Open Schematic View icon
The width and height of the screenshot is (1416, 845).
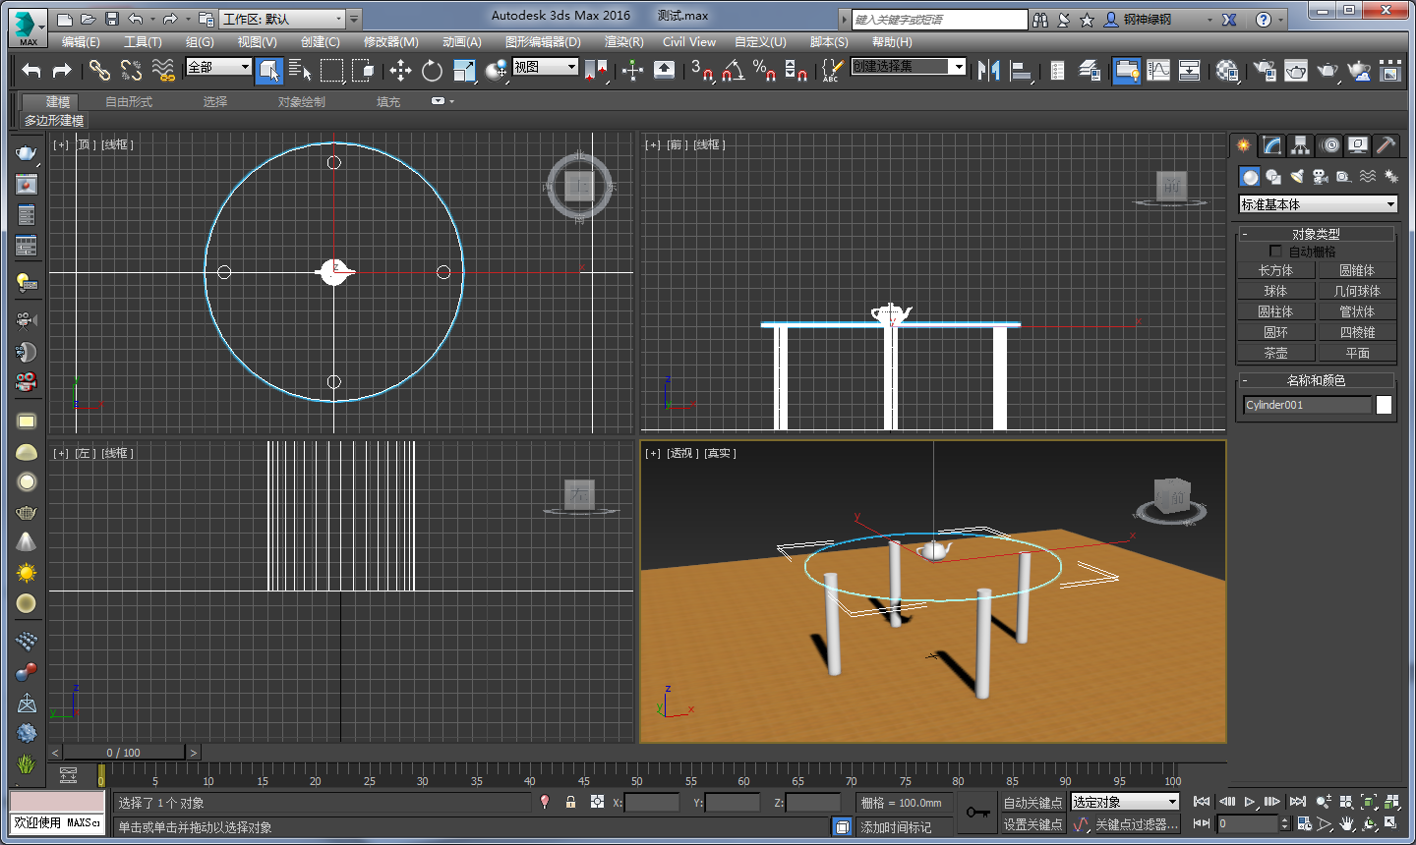(x=1190, y=70)
